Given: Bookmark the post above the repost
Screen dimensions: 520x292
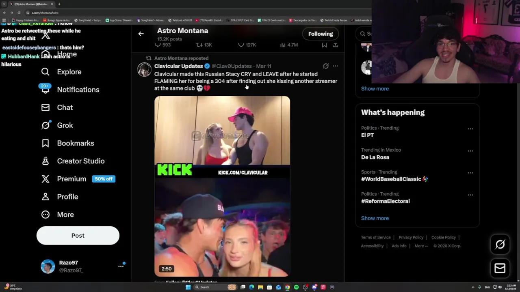Looking at the screenshot, I should pos(324,45).
